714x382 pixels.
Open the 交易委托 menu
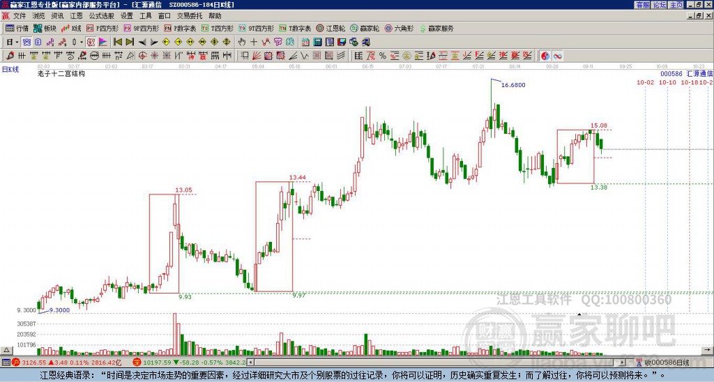190,16
